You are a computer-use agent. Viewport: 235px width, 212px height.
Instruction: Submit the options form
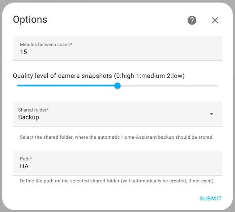click(210, 199)
